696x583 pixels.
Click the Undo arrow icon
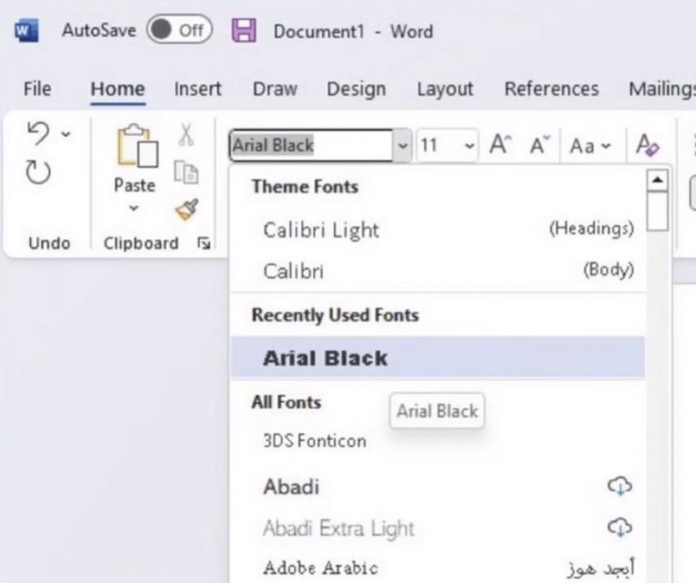tap(38, 133)
